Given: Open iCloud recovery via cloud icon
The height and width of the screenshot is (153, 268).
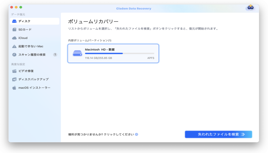Looking at the screenshot, I should 14,38.
